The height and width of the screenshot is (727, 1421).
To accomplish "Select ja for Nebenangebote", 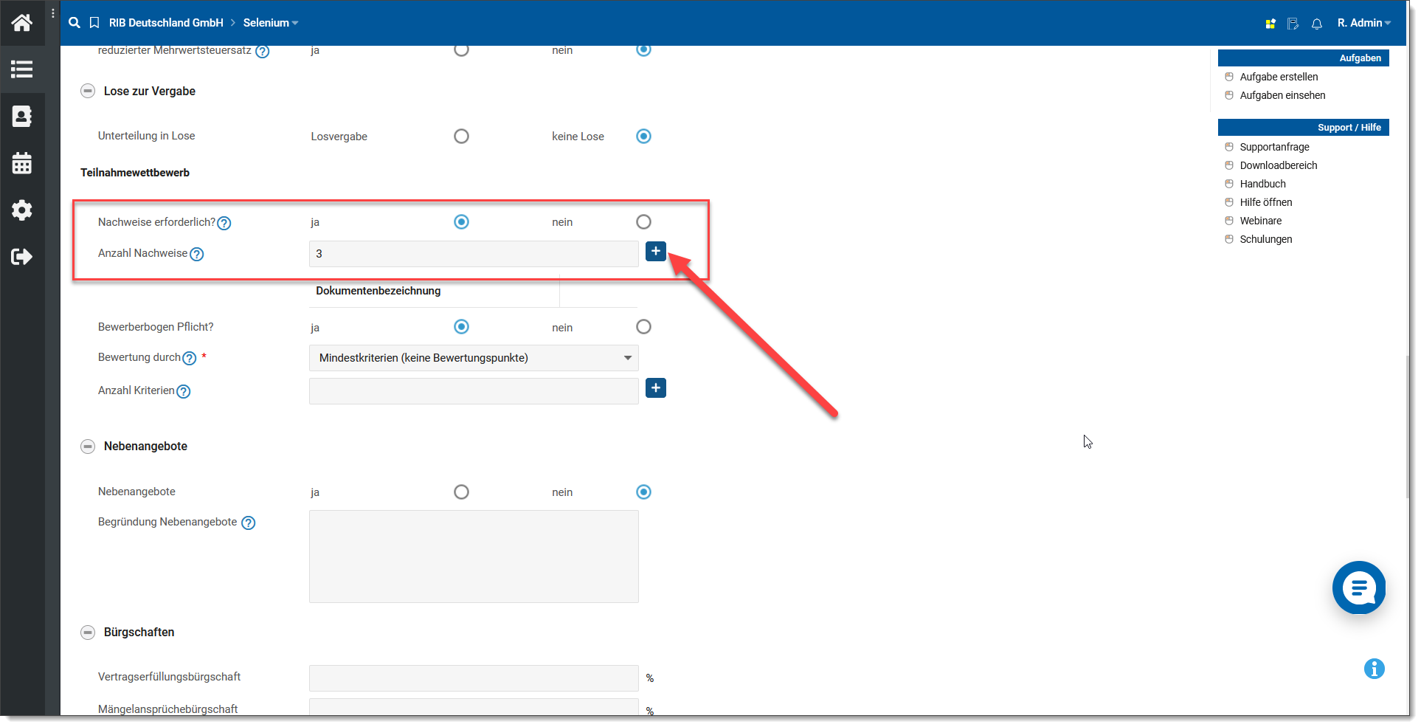I will [462, 492].
